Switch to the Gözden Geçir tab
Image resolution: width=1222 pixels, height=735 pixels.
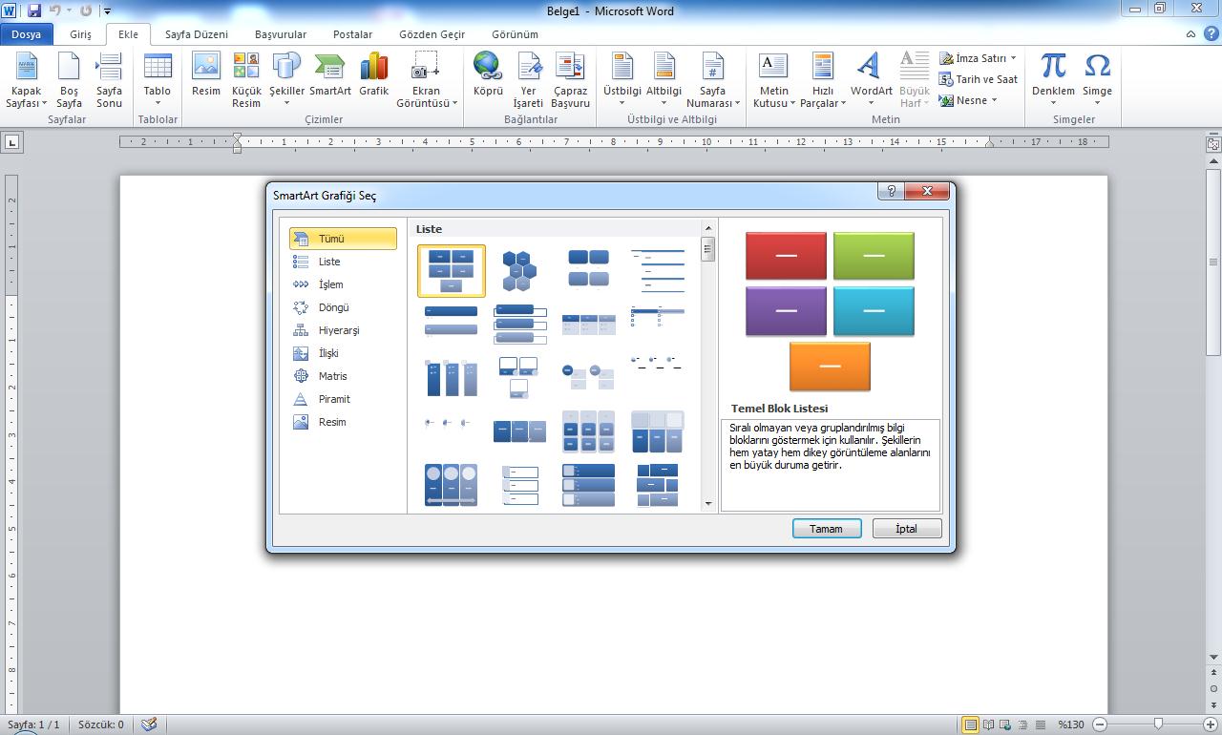432,34
